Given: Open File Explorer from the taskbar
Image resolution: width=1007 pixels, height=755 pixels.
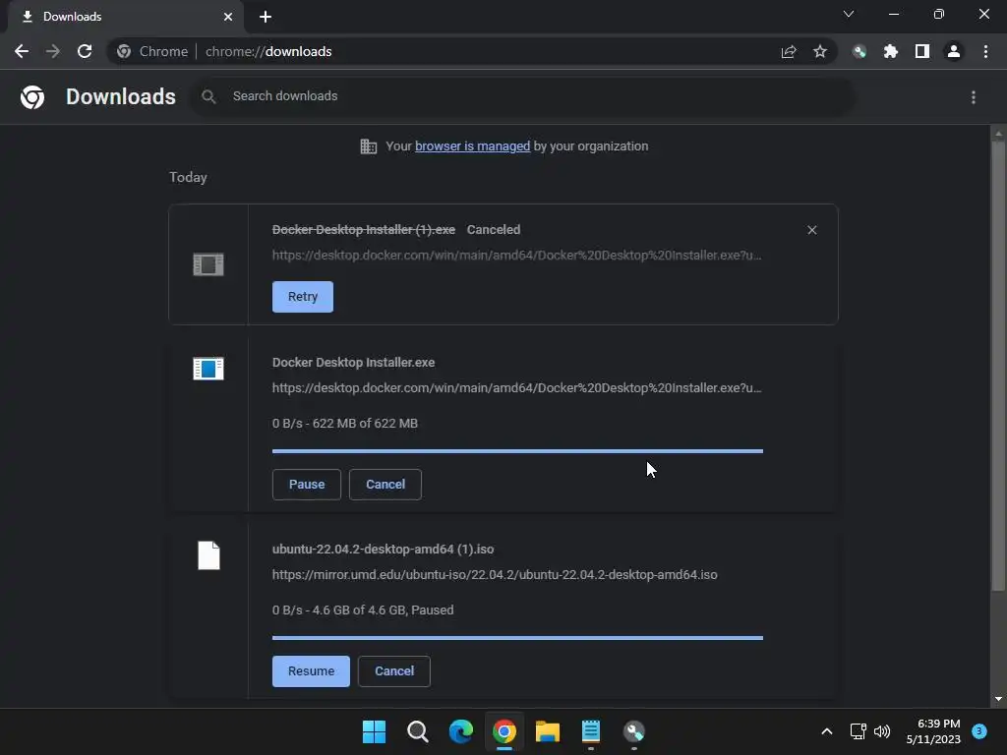Looking at the screenshot, I should pyautogui.click(x=548, y=731).
